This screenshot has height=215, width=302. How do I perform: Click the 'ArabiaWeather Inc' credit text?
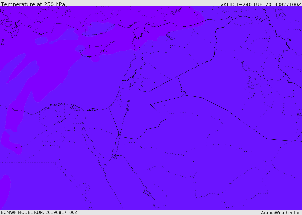[281, 213]
